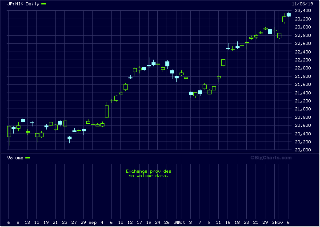Click the 22,800 price axis label
320x227 pixels.
303,35
